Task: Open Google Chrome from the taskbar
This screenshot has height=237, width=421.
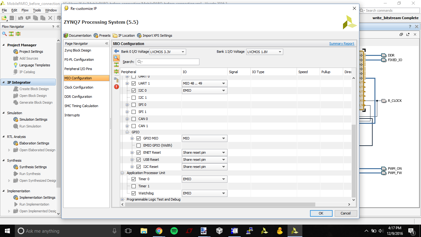Action: coord(159,231)
